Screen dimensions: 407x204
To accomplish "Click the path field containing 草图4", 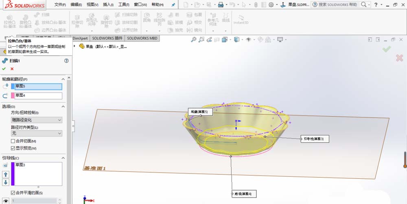I will point(38,95).
